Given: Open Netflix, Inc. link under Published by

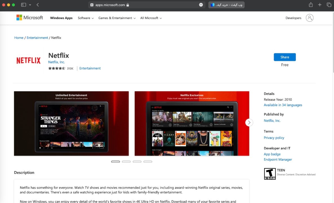Looking at the screenshot, I should [272, 121].
